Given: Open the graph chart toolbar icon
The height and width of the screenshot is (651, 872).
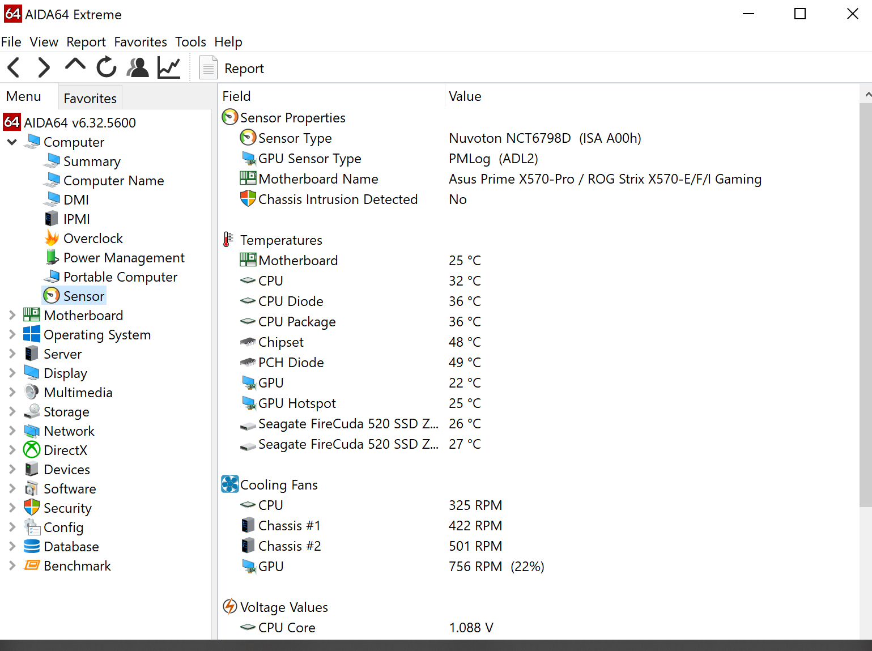Looking at the screenshot, I should tap(169, 67).
